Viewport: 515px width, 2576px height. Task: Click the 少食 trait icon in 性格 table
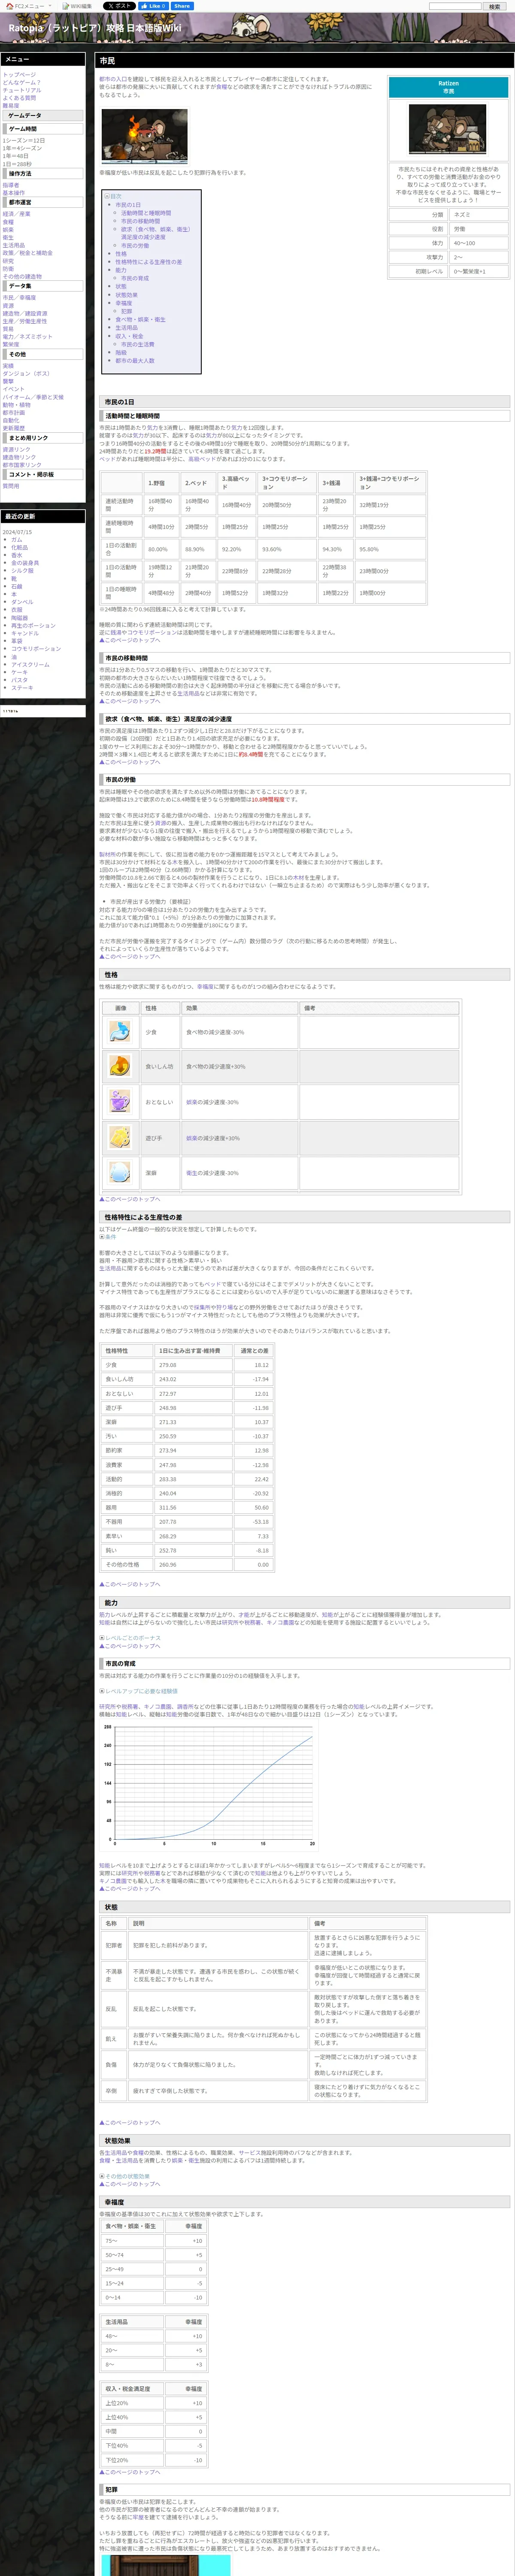click(120, 1032)
